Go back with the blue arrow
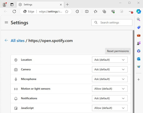143x113 pixels. pyautogui.click(x=6, y=40)
